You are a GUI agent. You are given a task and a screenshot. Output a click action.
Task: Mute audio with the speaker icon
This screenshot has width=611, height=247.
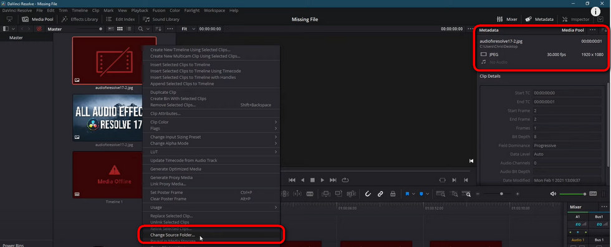tap(553, 193)
